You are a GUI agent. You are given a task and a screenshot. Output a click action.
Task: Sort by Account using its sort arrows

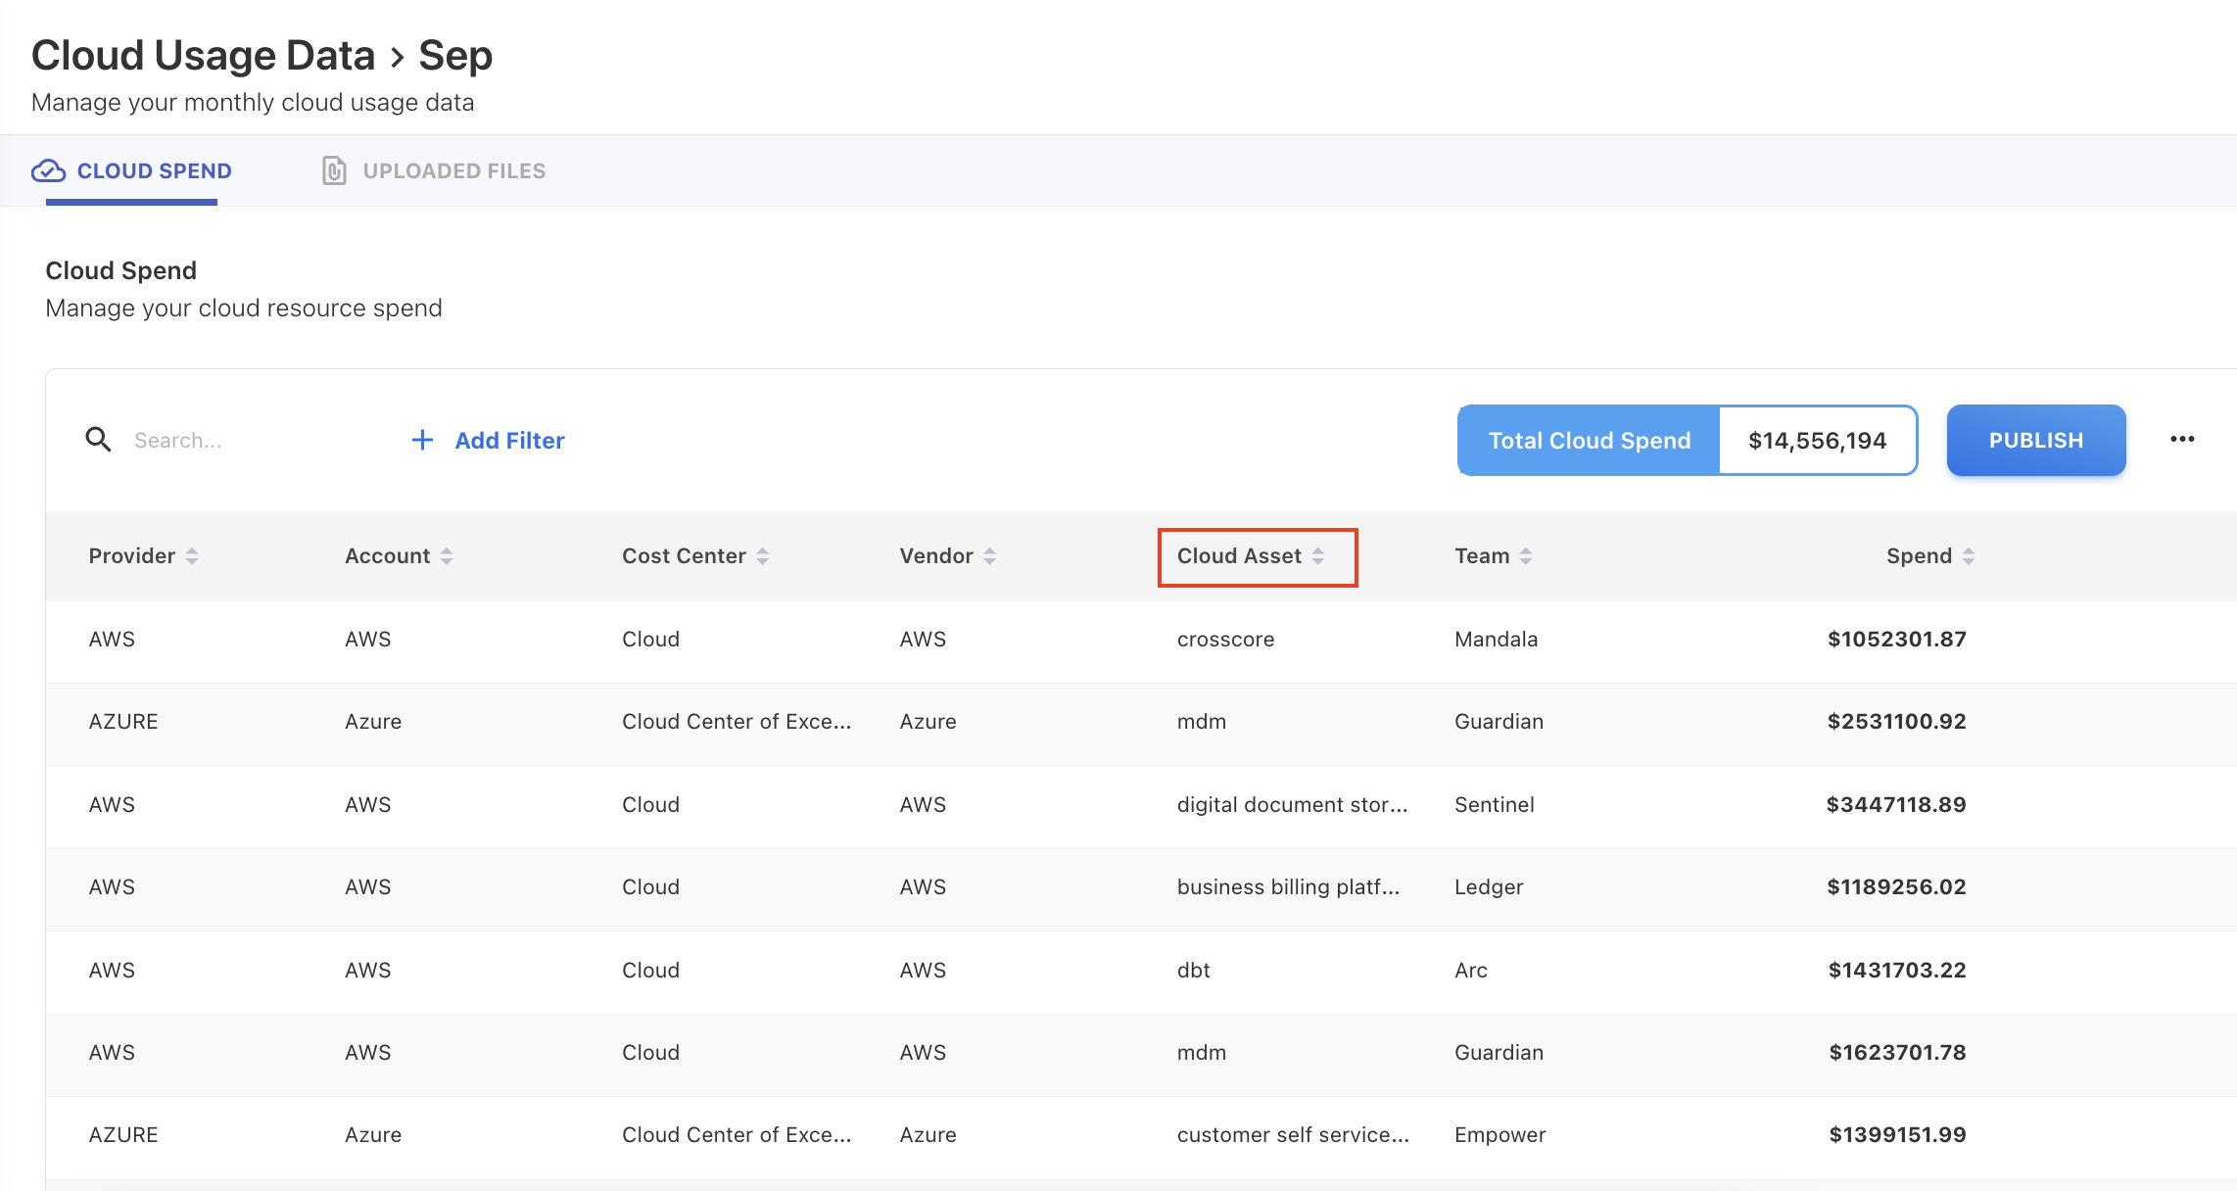(447, 556)
